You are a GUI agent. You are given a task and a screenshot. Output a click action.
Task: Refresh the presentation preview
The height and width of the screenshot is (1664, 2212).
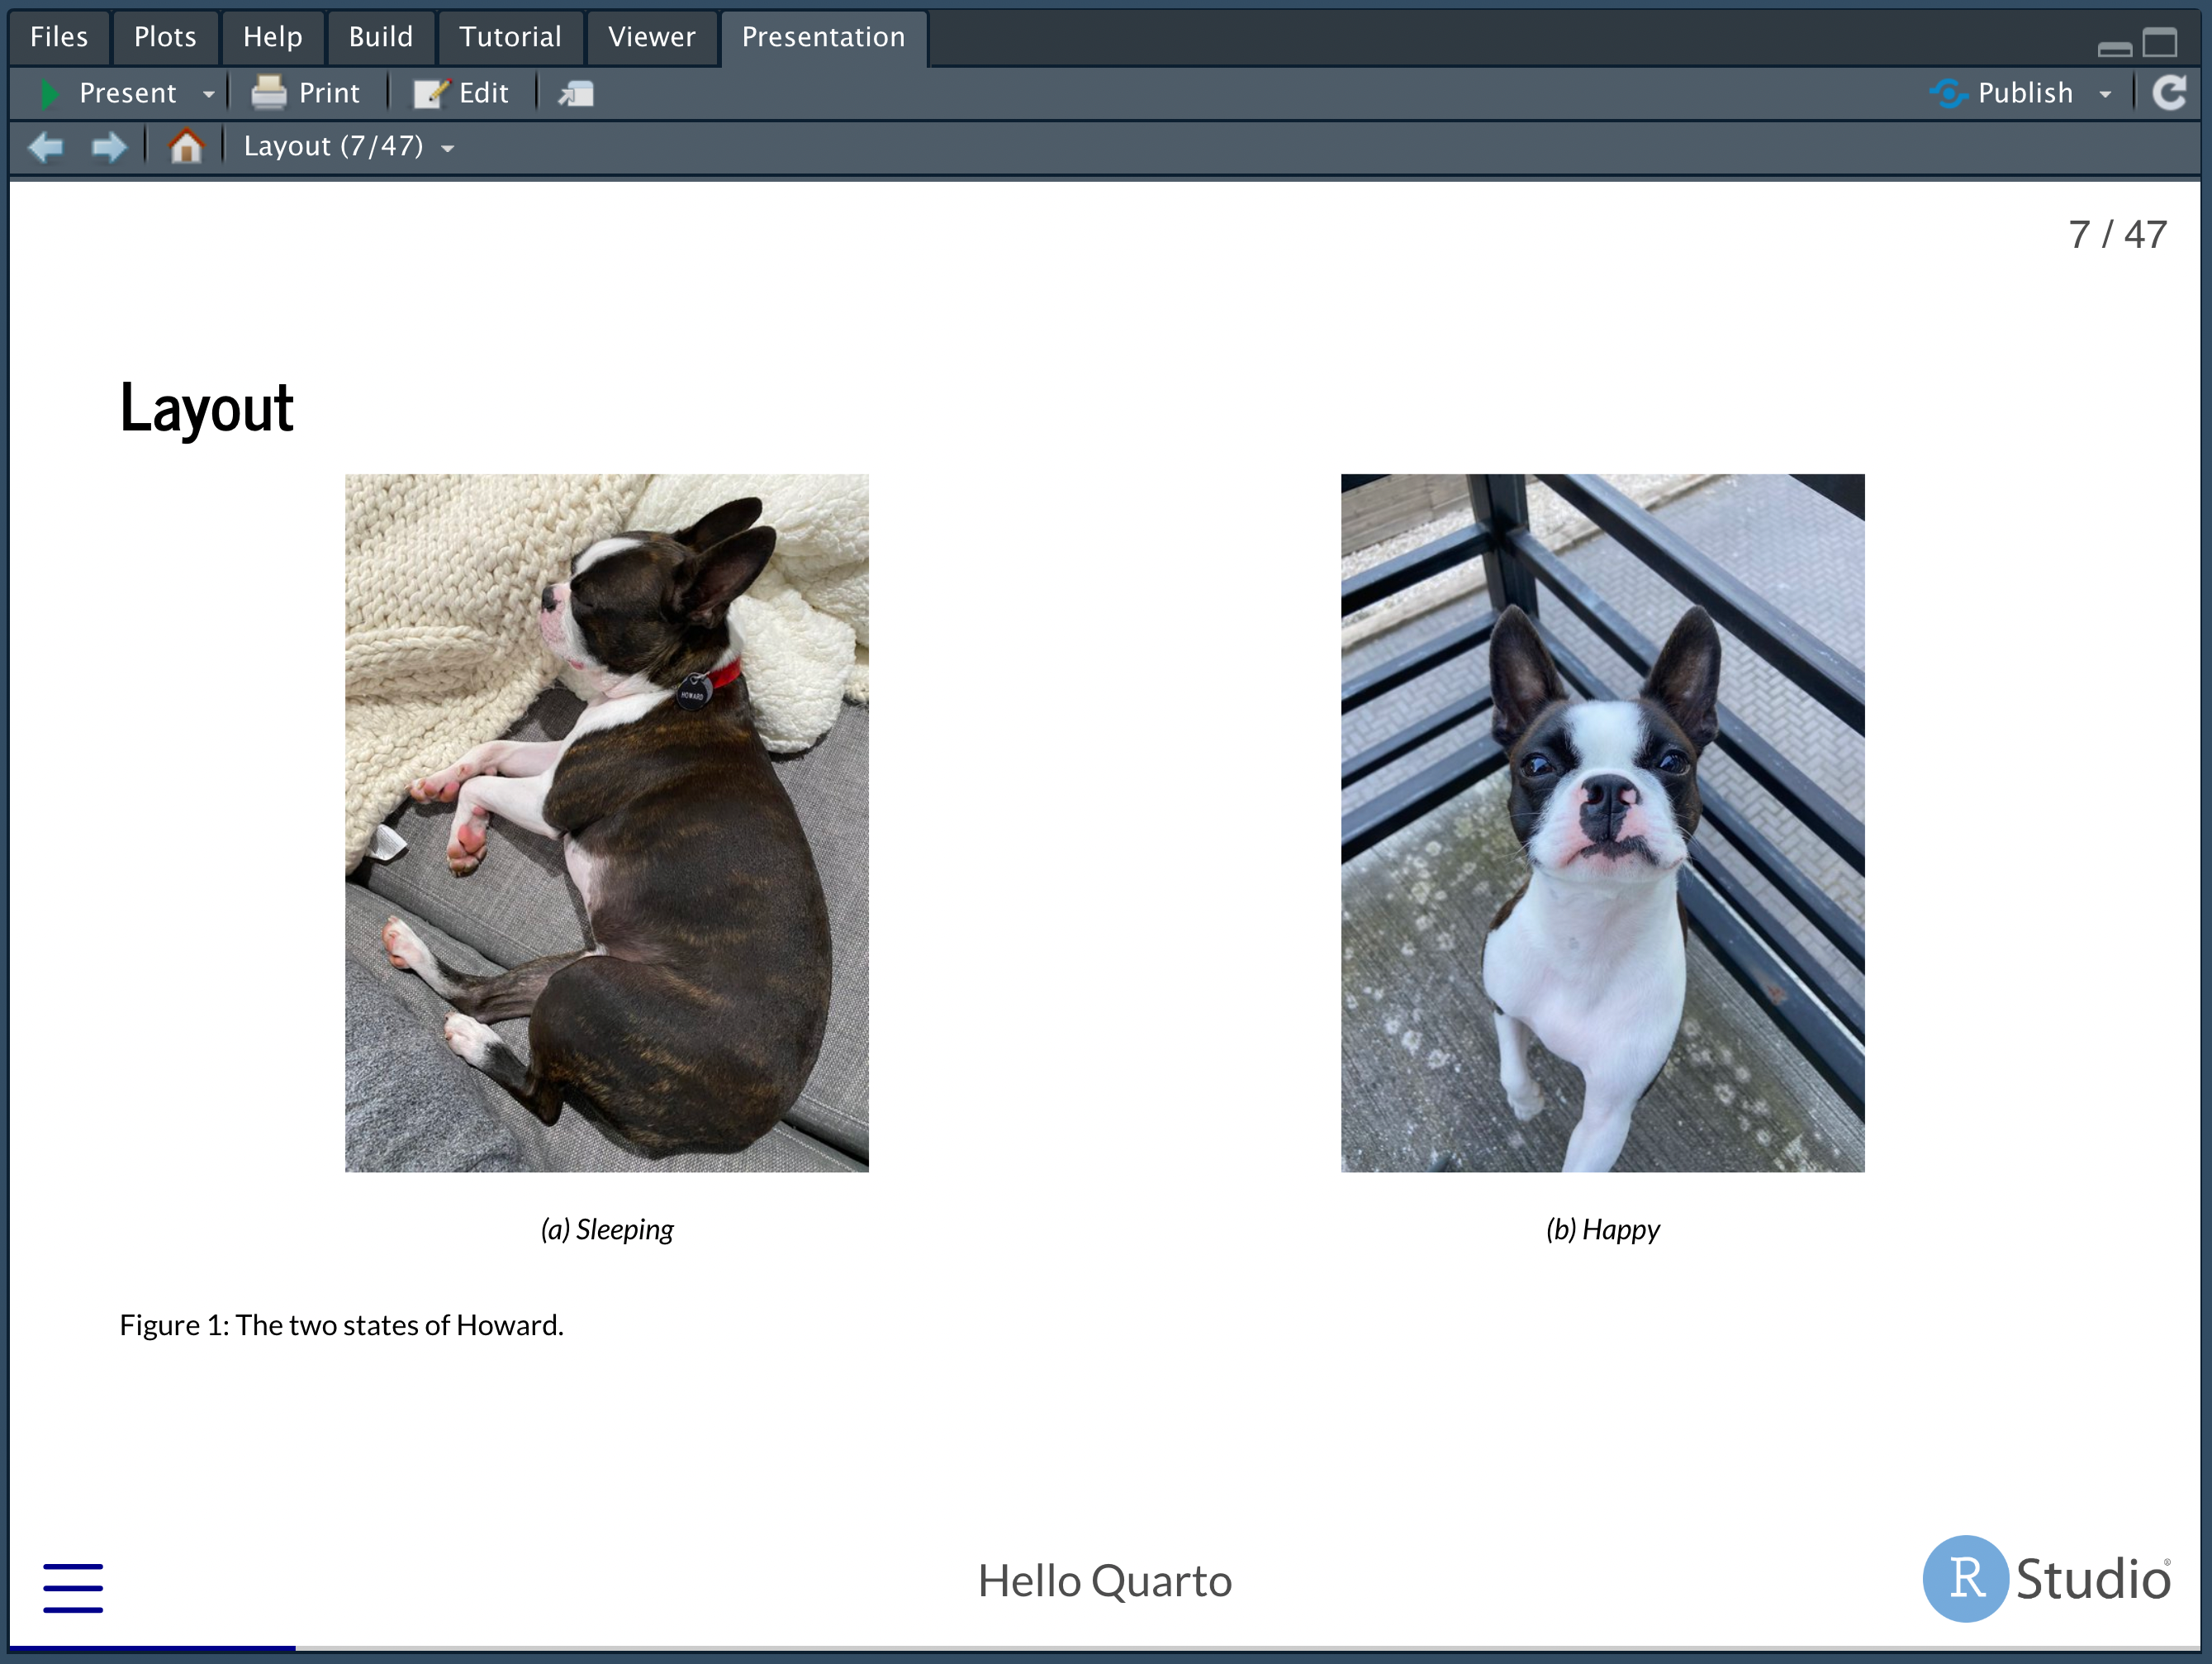point(2168,93)
